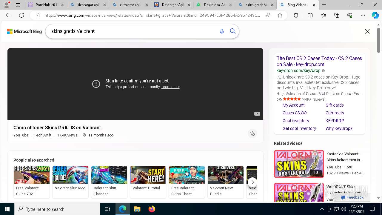Screen dimensions: 382x215
Task: Open the Contracts link
Action: [335, 113]
